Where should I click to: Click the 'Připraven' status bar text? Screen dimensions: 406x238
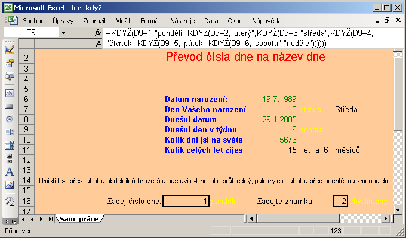[x=19, y=231]
